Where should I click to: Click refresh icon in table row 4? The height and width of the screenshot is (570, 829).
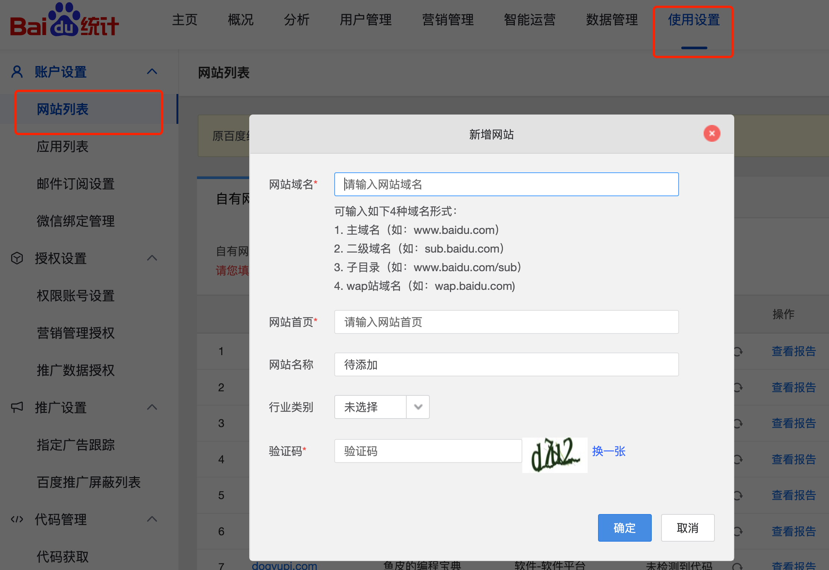[738, 459]
